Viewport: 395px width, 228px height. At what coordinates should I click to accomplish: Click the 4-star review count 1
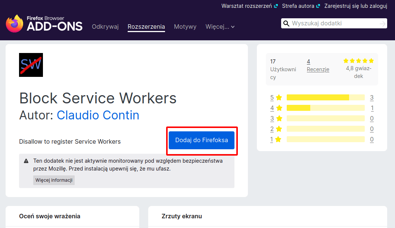372,108
